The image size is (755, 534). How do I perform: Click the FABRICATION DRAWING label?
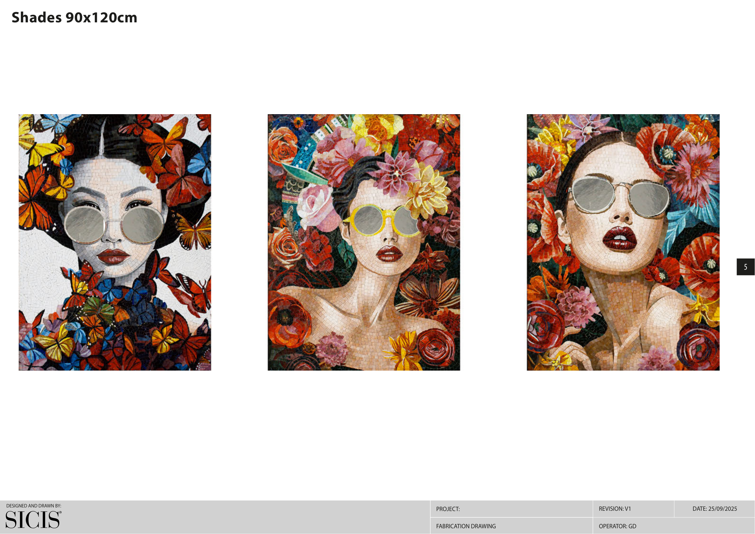click(466, 526)
